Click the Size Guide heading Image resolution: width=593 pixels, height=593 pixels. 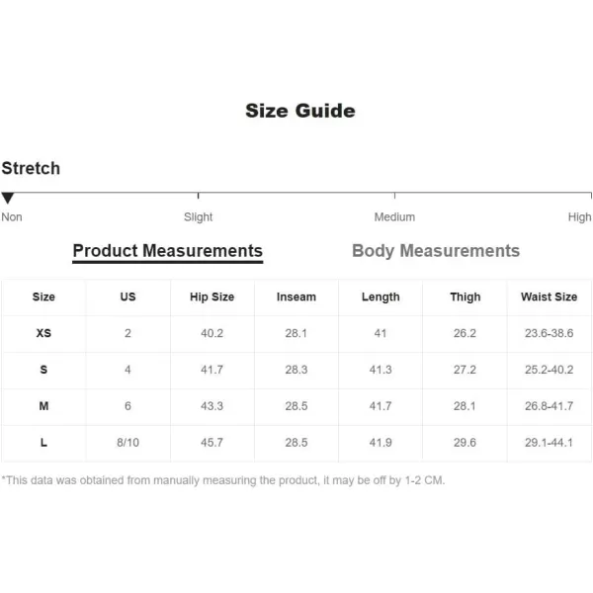pyautogui.click(x=299, y=111)
